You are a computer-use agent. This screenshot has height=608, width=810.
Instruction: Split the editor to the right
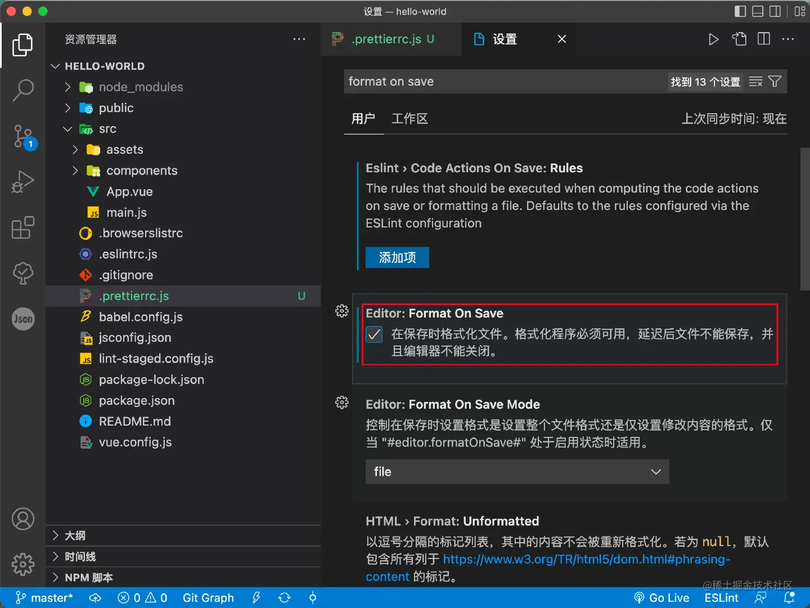point(764,39)
